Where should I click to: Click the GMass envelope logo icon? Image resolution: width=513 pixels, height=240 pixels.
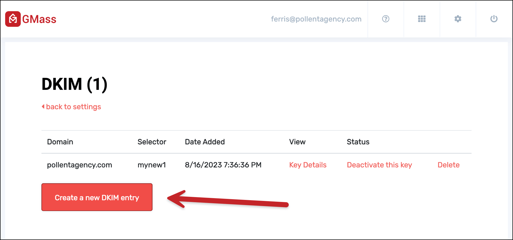click(x=13, y=19)
